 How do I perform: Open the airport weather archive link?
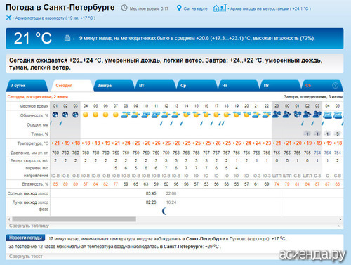55,18
